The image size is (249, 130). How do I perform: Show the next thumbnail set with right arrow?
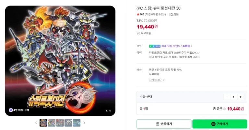point(84,123)
